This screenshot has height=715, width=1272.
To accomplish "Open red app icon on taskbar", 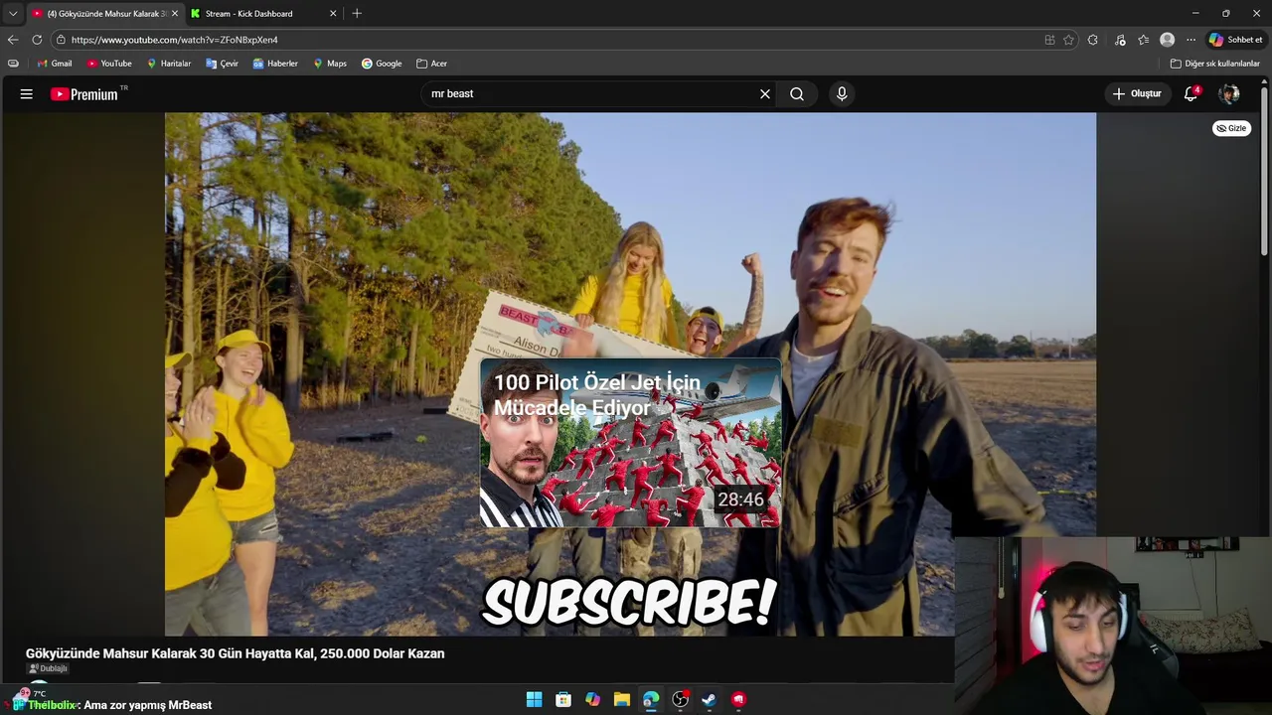I will [x=738, y=700].
